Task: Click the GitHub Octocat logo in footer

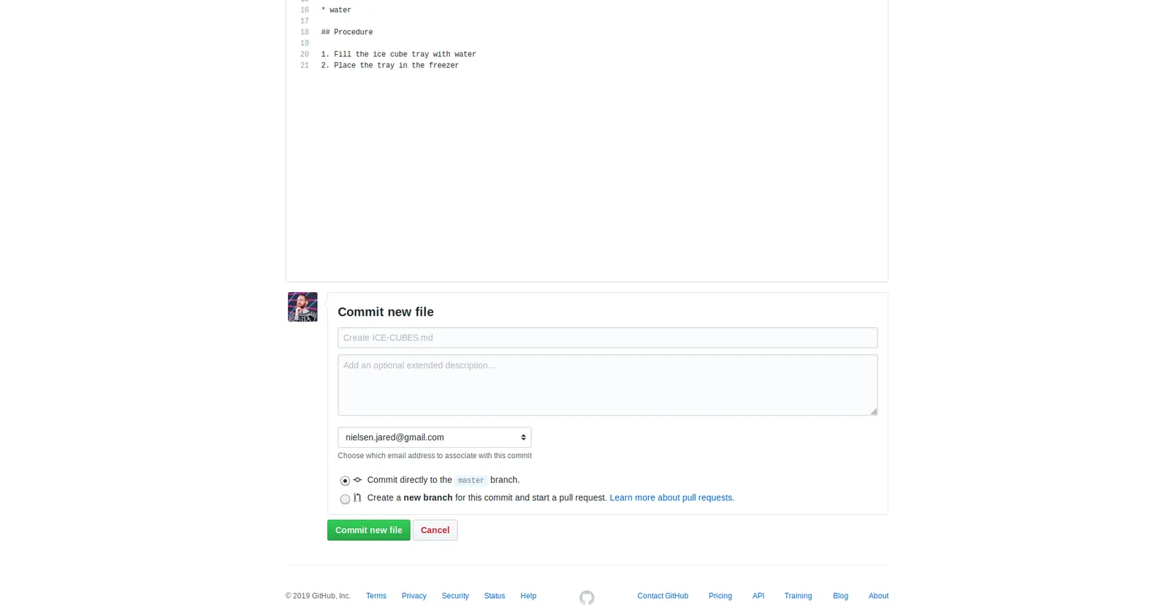Action: point(587,597)
